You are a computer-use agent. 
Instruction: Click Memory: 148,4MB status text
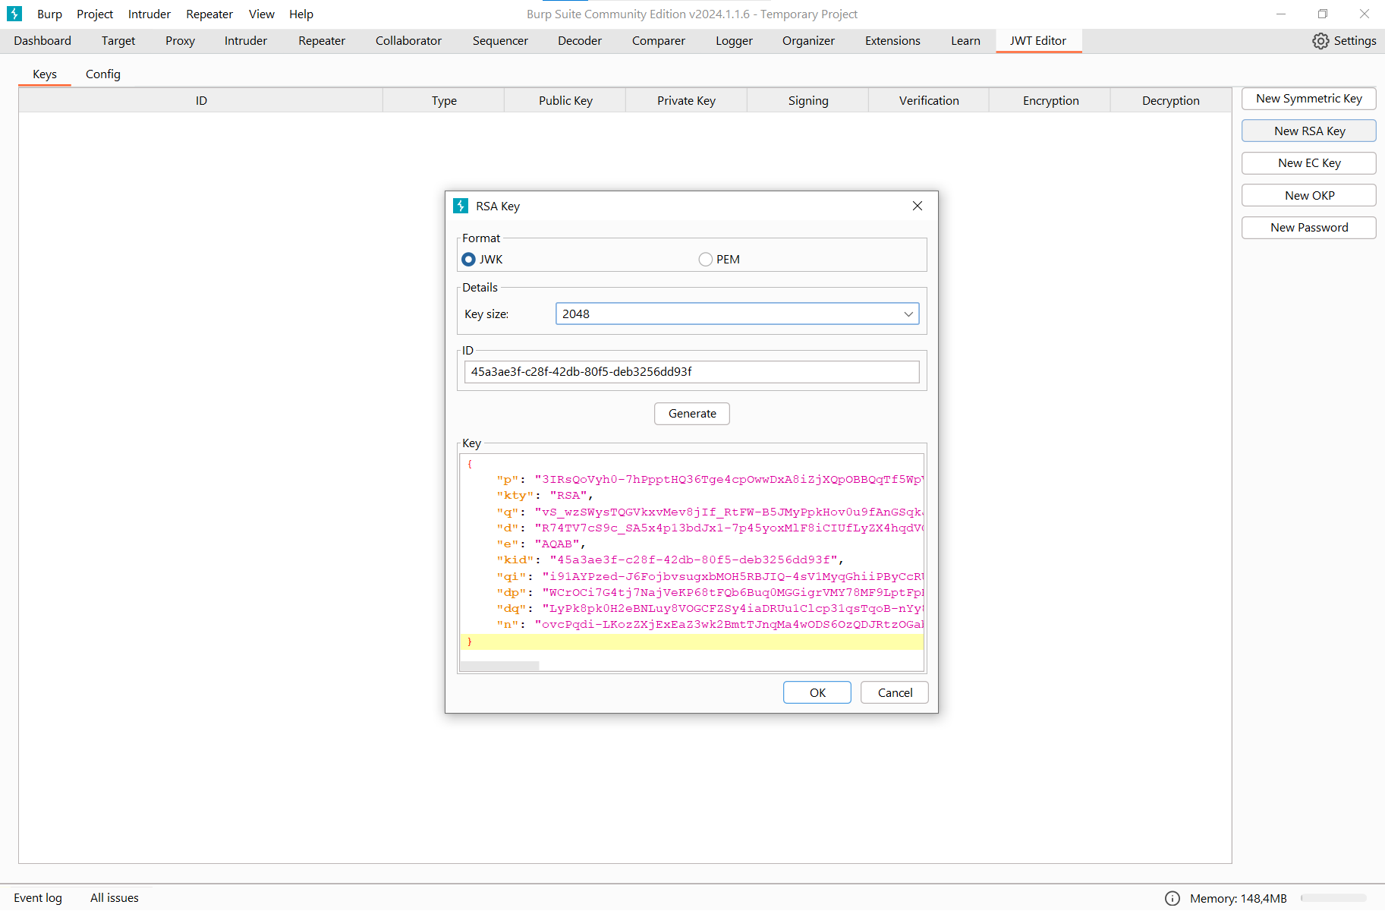point(1239,898)
